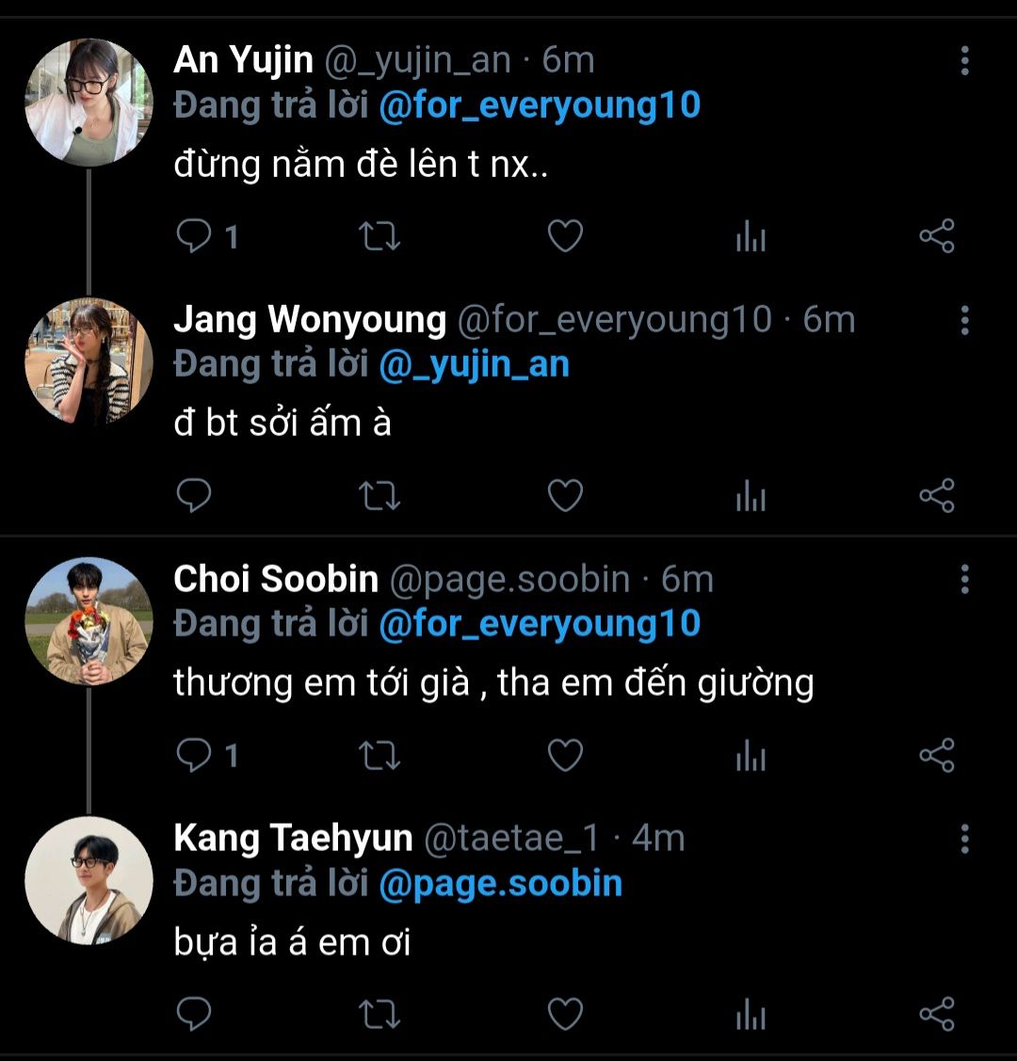Open @page.soobin mention in Taehyun's reply
Viewport: 1017px width, 1061px height.
coord(500,884)
